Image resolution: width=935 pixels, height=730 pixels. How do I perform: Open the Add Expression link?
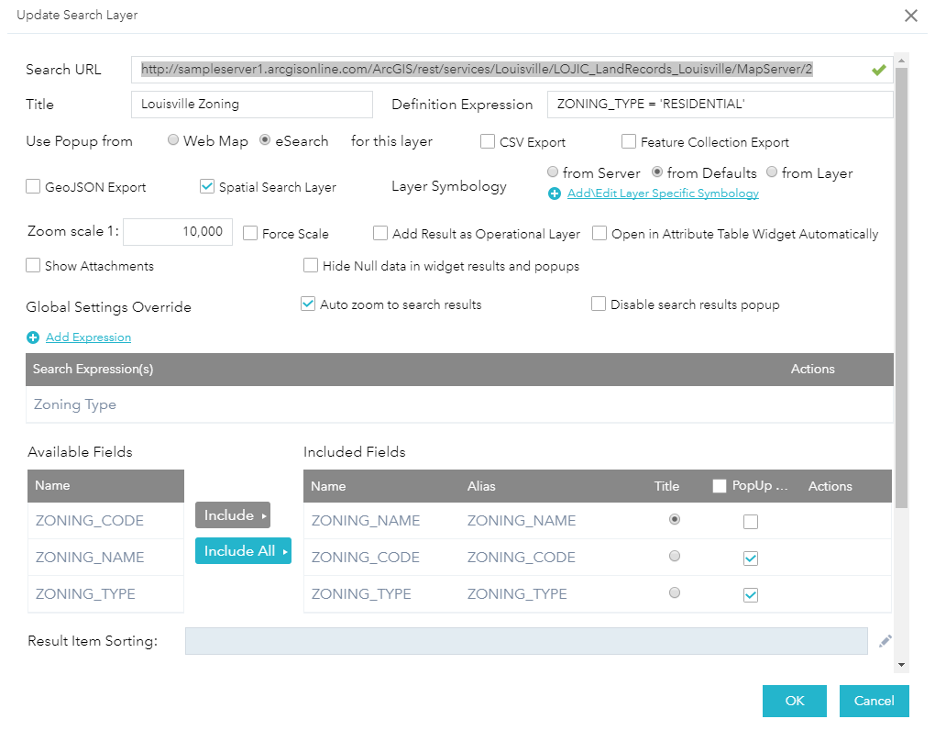click(88, 337)
